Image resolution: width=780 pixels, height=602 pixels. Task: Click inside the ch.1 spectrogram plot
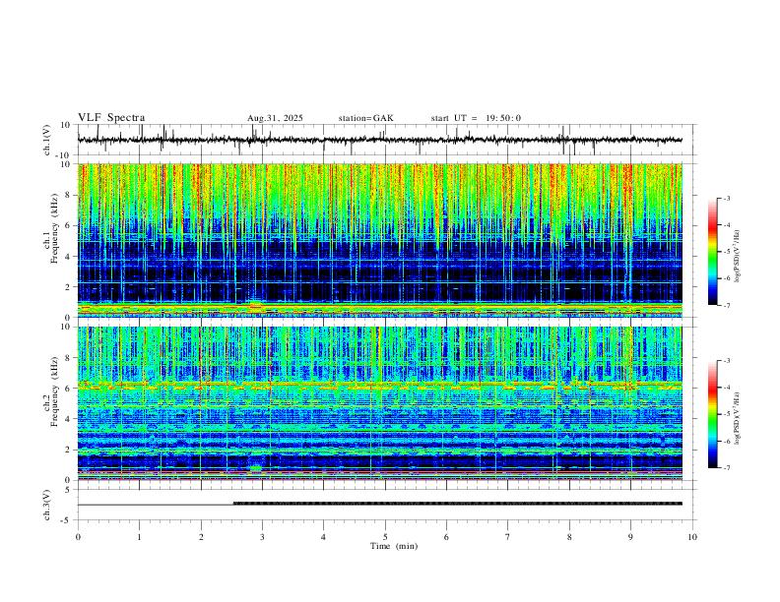tap(380, 240)
